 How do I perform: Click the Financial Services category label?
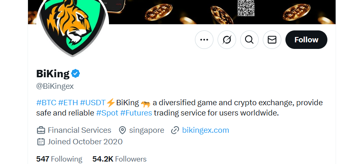pyautogui.click(x=79, y=130)
